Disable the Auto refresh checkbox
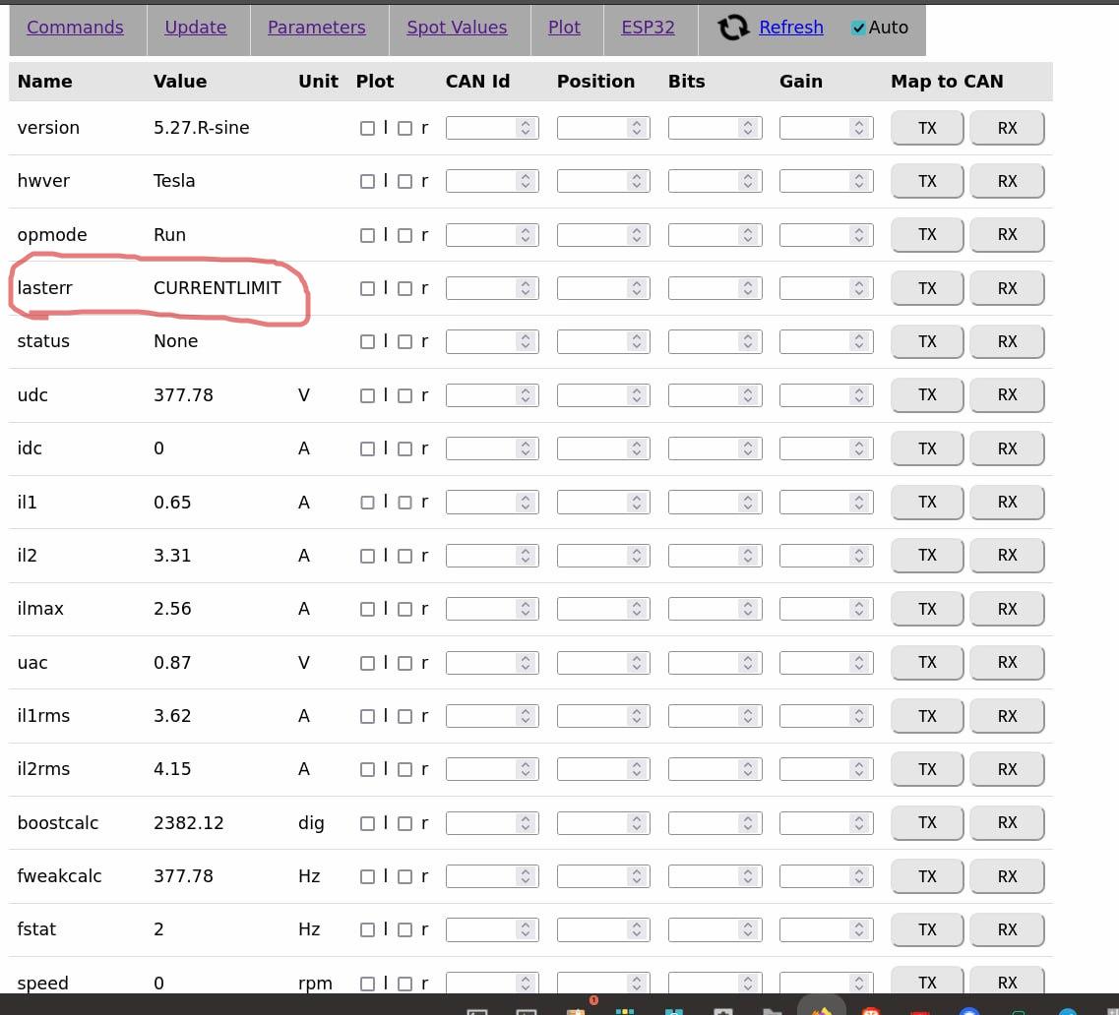1119x1015 pixels. (x=858, y=29)
